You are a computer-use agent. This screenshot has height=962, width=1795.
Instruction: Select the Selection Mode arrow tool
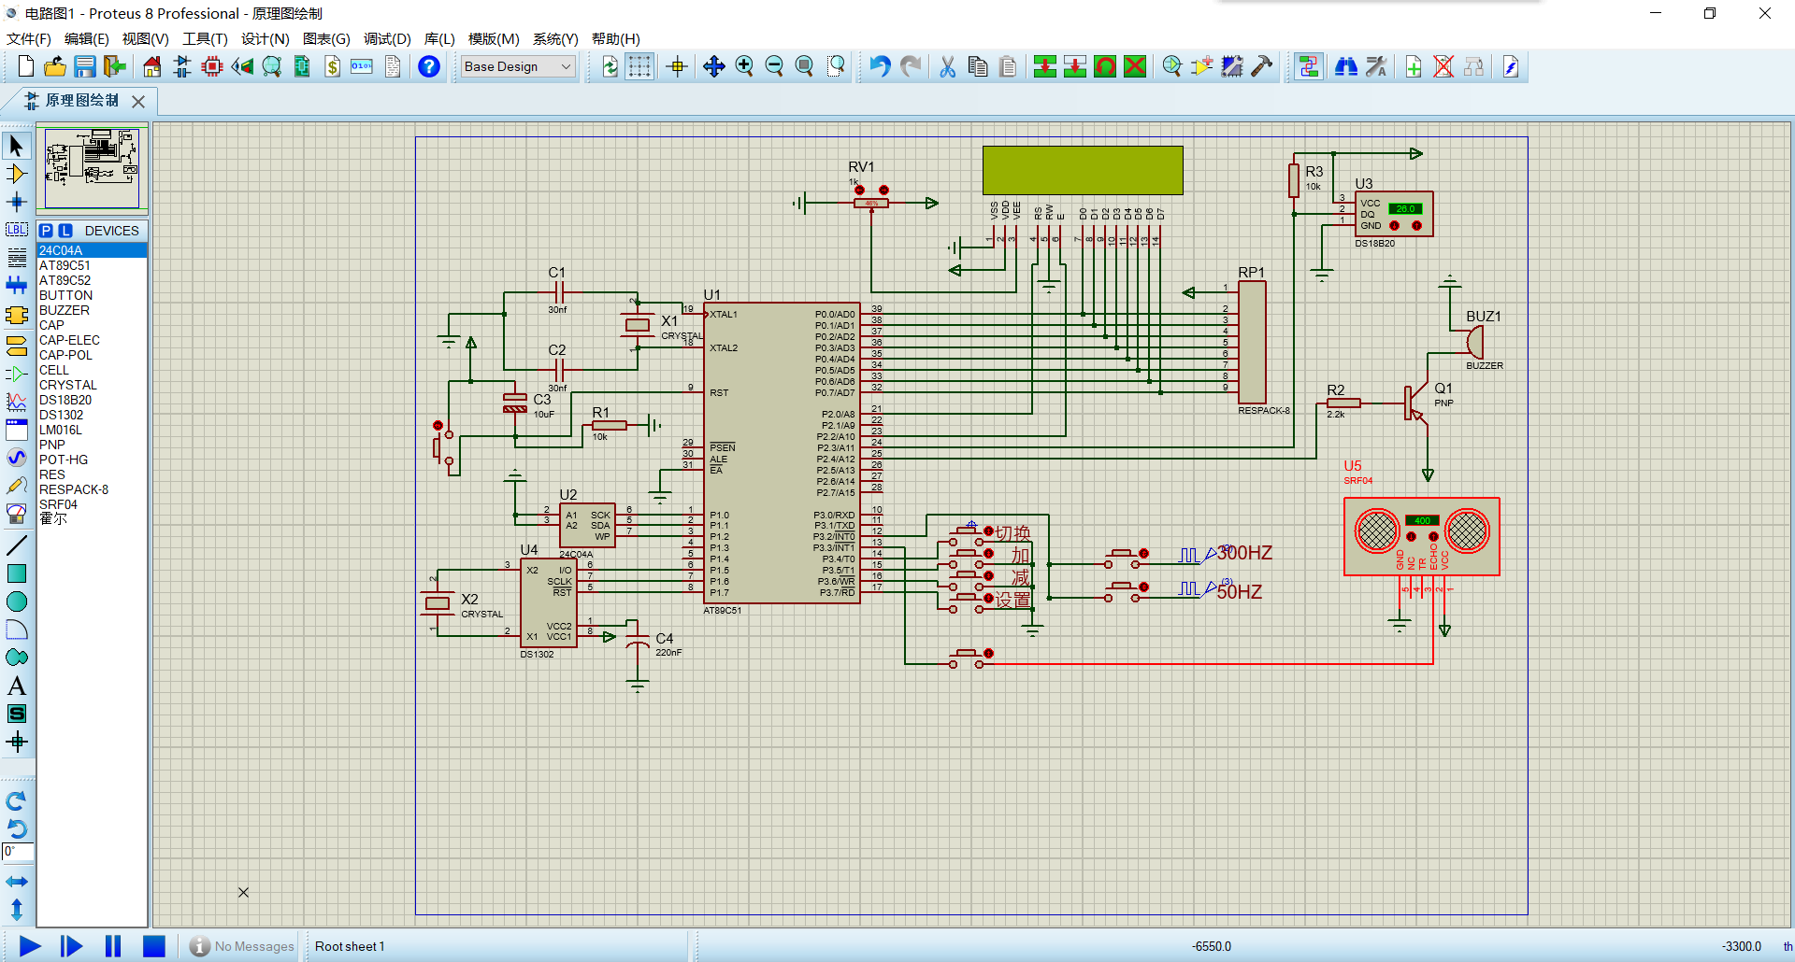[x=17, y=146]
